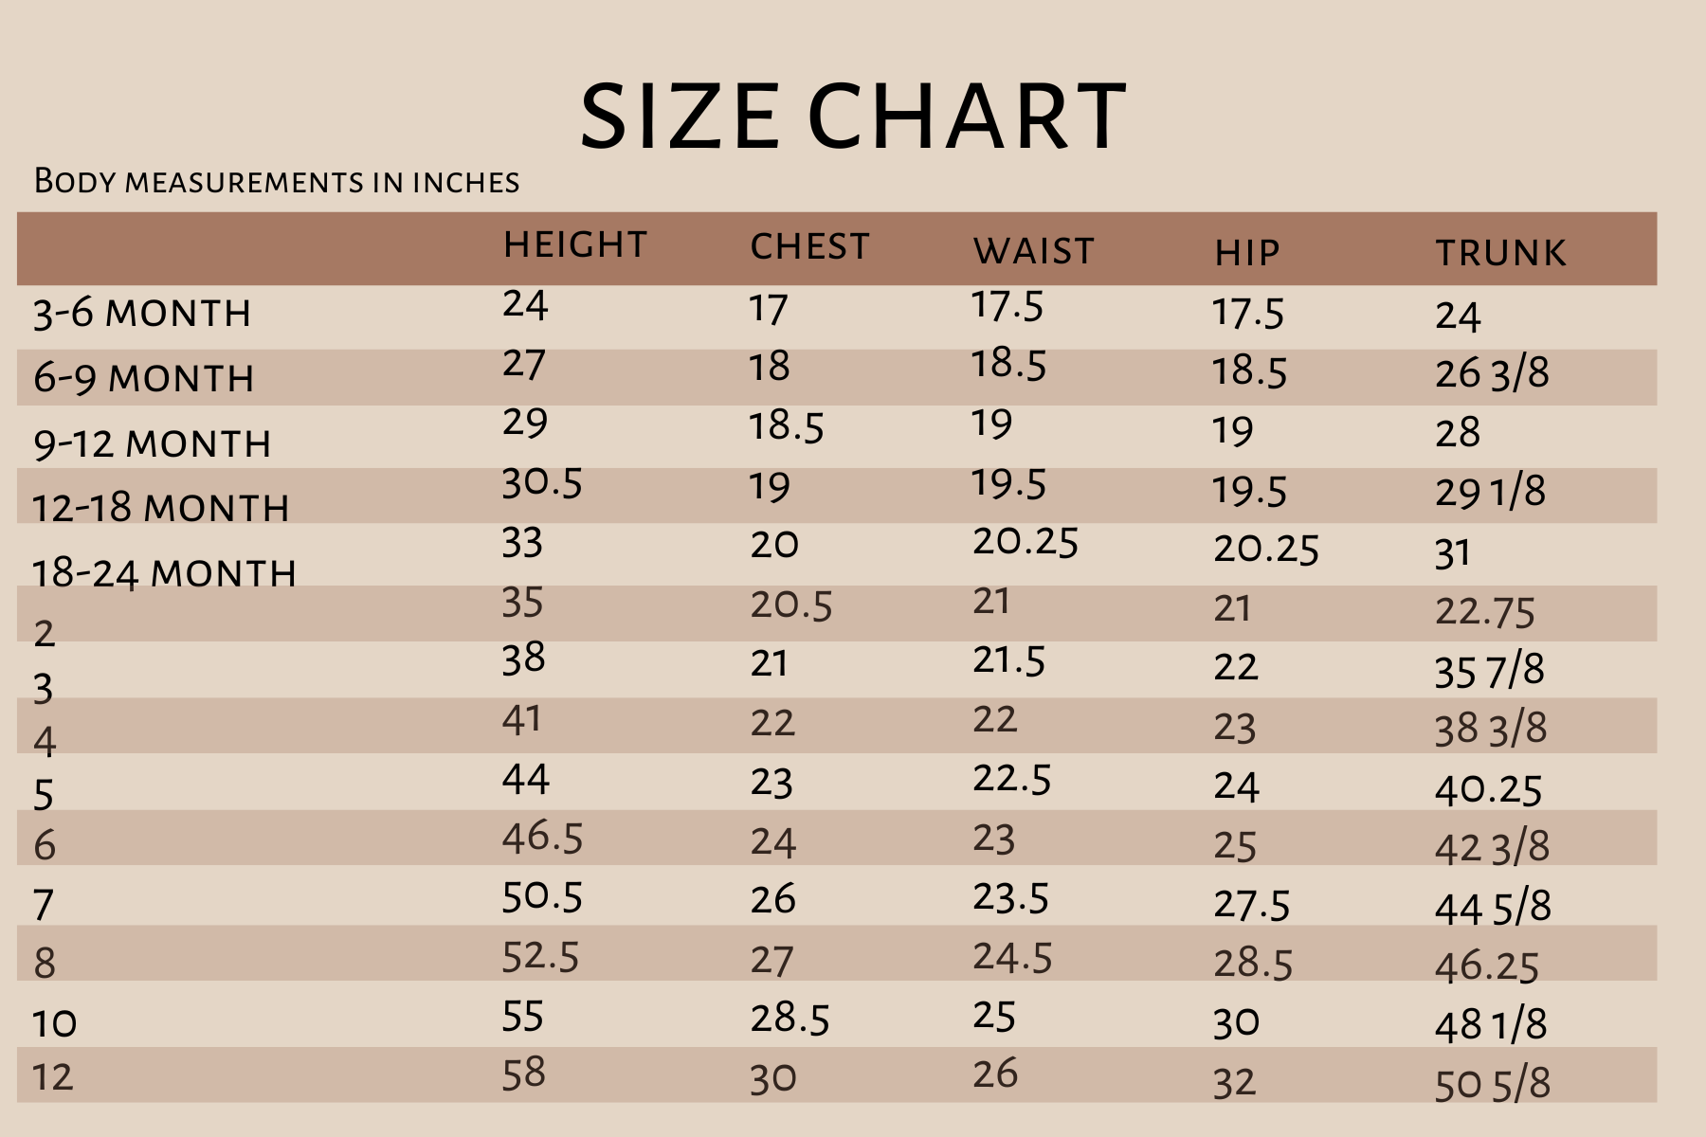The height and width of the screenshot is (1137, 1706).
Task: Select the HIP column header
Action: tap(1247, 253)
